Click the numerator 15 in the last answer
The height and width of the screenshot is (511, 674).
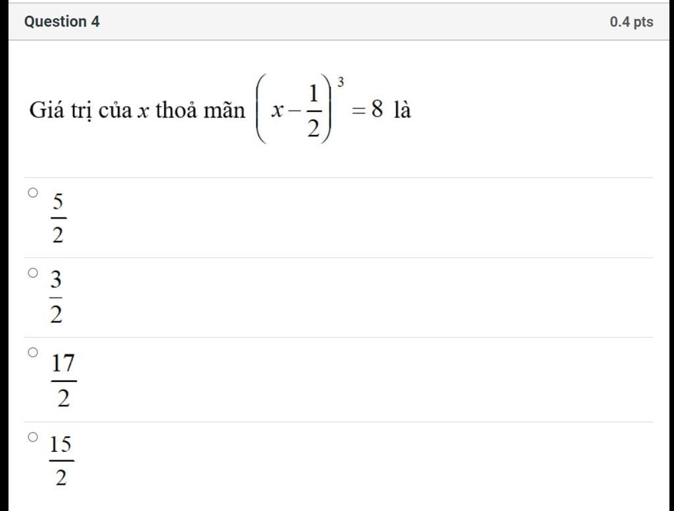[x=61, y=444]
